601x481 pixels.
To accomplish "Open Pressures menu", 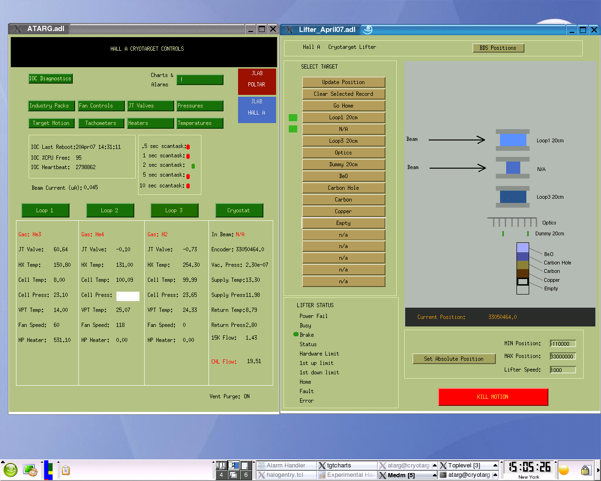I will click(x=200, y=106).
